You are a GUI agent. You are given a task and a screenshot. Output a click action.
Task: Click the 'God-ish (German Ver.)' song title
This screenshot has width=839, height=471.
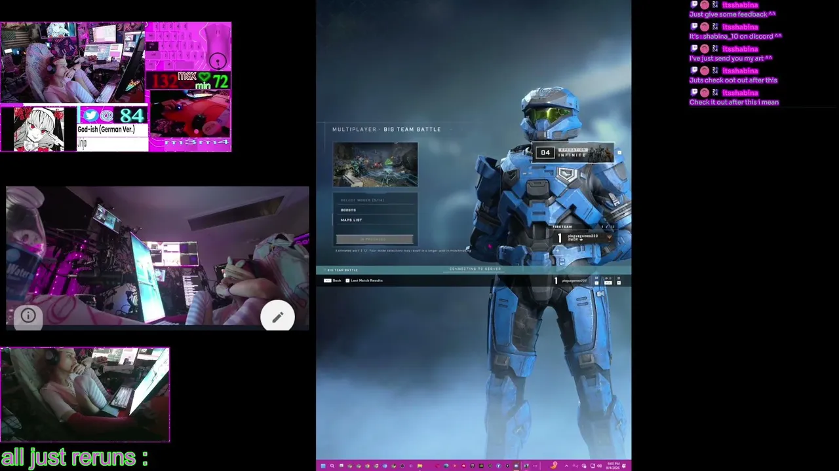(106, 130)
